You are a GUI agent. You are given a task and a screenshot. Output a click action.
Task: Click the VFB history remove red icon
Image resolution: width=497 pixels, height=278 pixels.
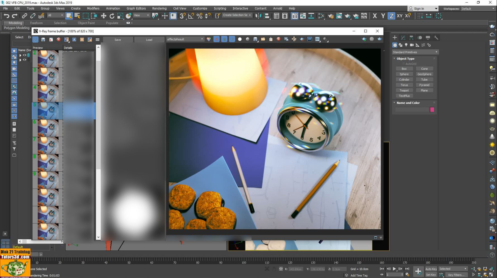pos(59,40)
